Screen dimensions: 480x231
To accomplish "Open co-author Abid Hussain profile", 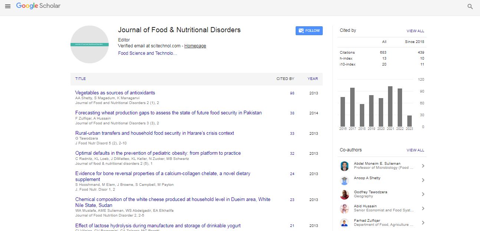I will pyautogui.click(x=365, y=206).
